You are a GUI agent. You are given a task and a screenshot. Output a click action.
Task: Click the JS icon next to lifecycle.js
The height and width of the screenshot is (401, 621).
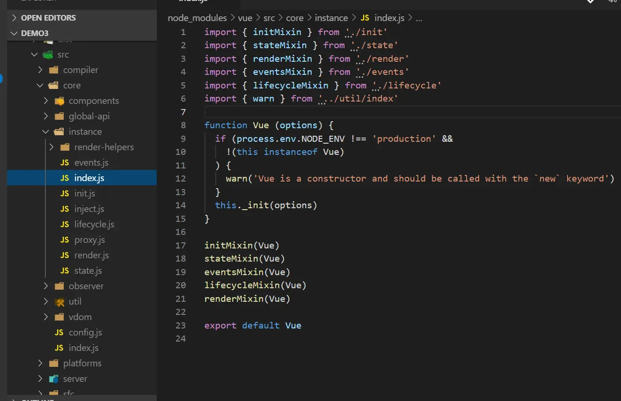(x=65, y=225)
